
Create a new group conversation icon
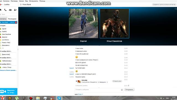tap(10, 10)
